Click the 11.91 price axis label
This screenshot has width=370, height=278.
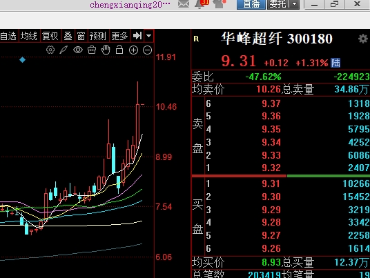tap(166, 57)
